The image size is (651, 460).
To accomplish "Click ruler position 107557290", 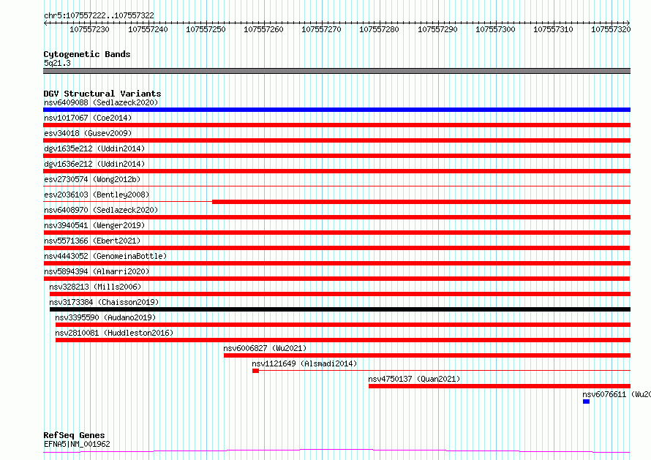I will 437,29.
